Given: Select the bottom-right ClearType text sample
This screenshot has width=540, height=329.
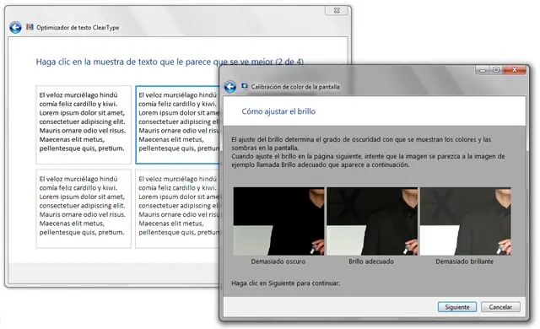Looking at the screenshot, I should [x=178, y=208].
